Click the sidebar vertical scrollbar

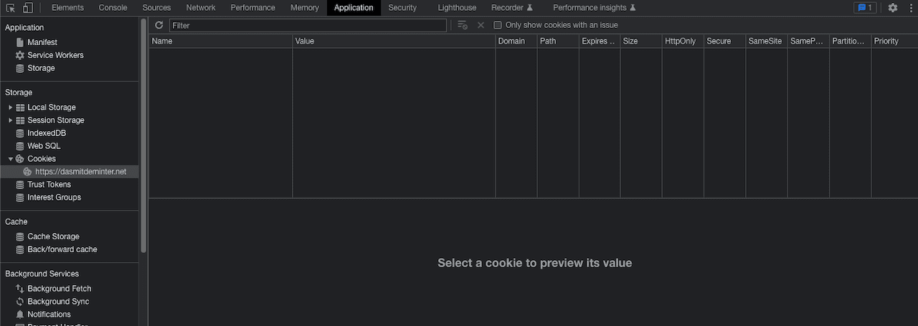[143, 136]
